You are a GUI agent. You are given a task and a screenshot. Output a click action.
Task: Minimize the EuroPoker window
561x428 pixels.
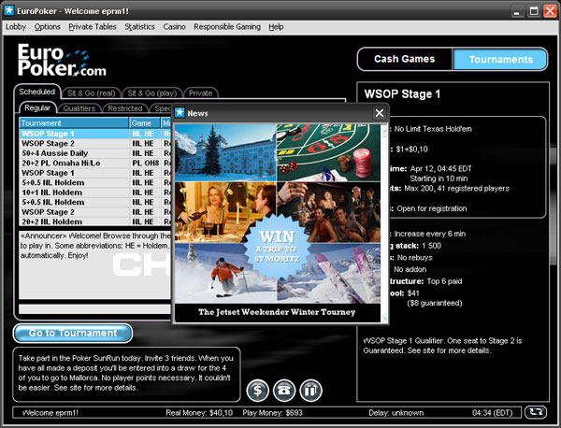point(516,11)
